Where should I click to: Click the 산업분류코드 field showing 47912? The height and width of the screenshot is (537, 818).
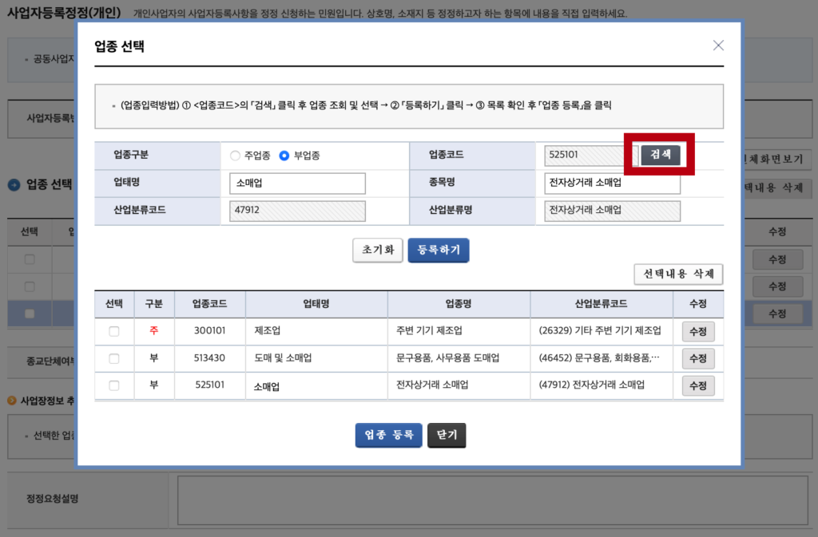(297, 211)
